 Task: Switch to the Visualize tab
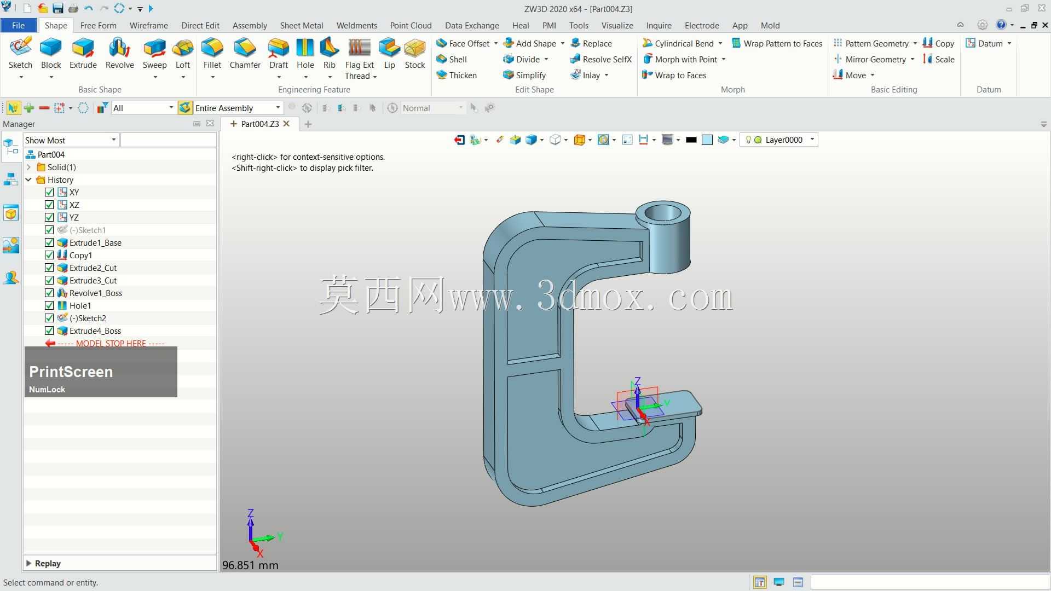[x=617, y=25]
